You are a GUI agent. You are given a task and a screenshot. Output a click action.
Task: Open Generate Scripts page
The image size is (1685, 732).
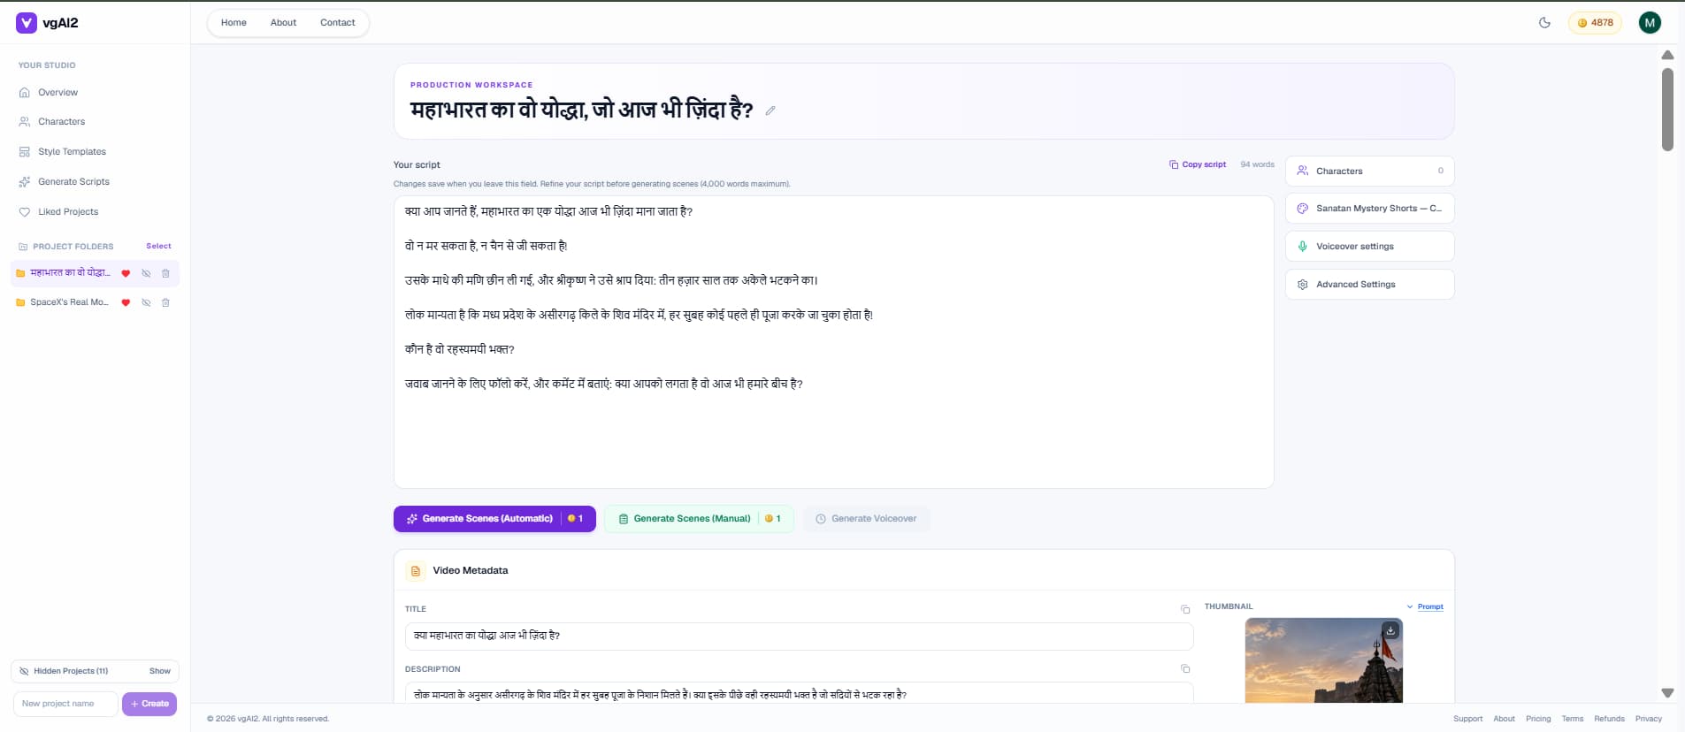click(73, 182)
